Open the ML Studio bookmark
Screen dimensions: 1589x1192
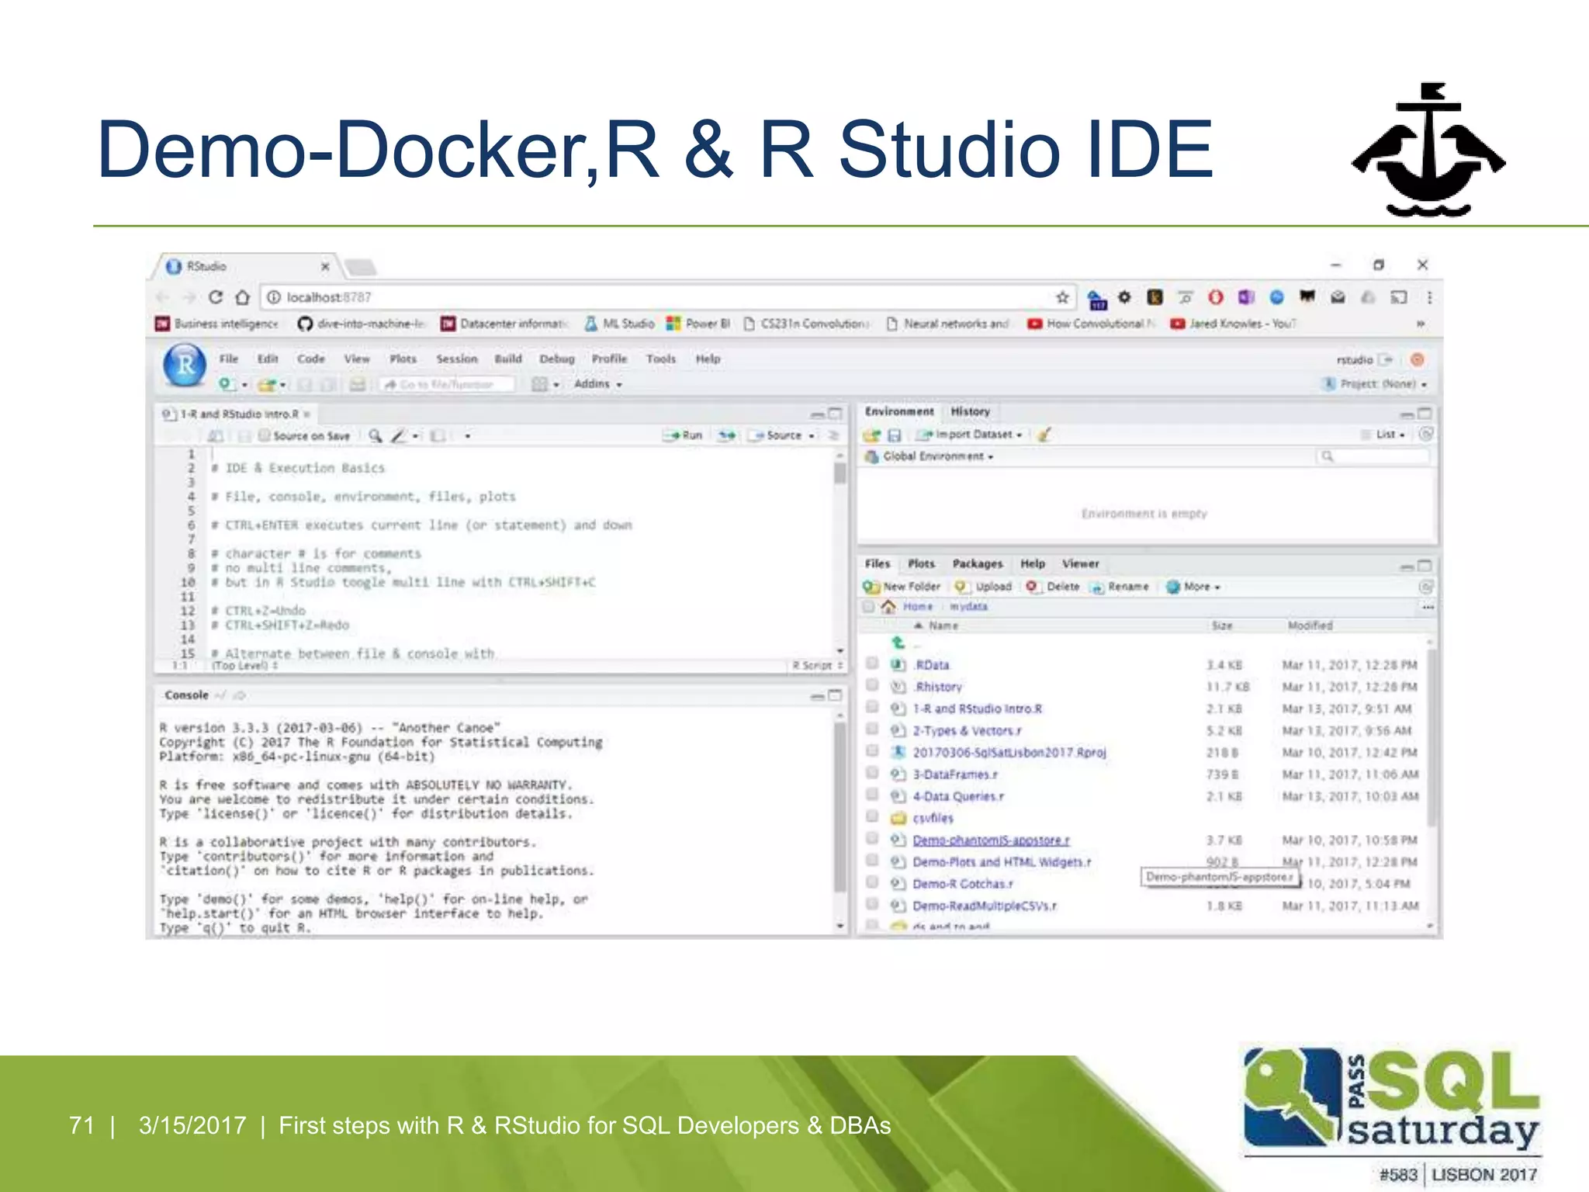click(x=619, y=324)
